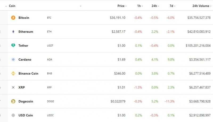Click the Tether green logo icon
The width and height of the screenshot is (213, 122).
click(x=13, y=46)
